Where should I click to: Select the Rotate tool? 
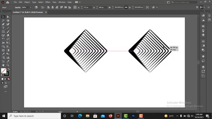pos(3,39)
